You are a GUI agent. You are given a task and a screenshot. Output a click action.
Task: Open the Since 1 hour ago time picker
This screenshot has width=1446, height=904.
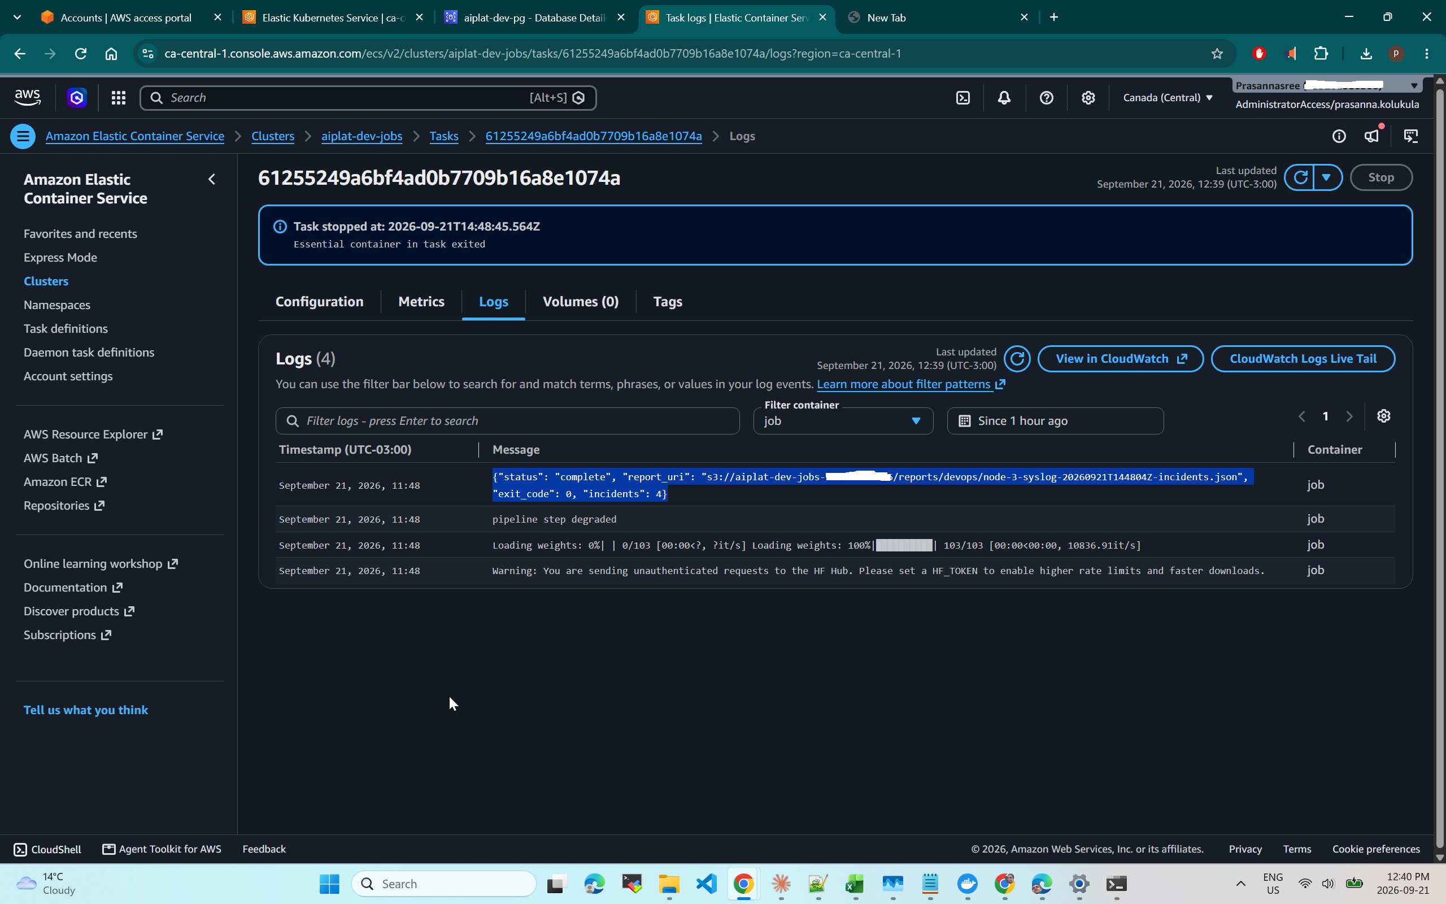pos(1055,421)
